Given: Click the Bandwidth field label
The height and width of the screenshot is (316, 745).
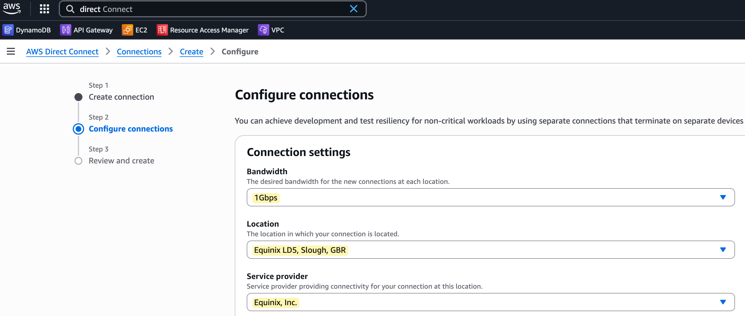Looking at the screenshot, I should pos(267,171).
